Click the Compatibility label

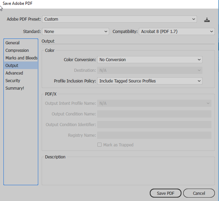(125, 32)
